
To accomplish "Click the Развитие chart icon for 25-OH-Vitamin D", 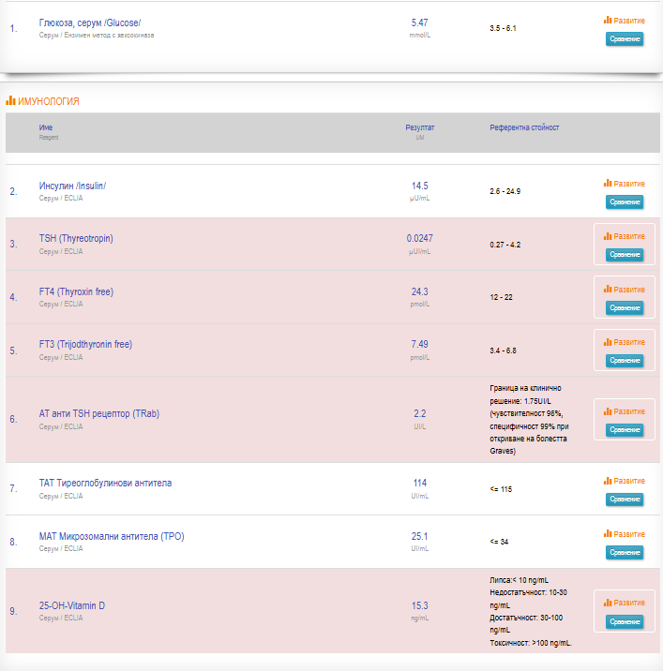I will click(x=608, y=603).
